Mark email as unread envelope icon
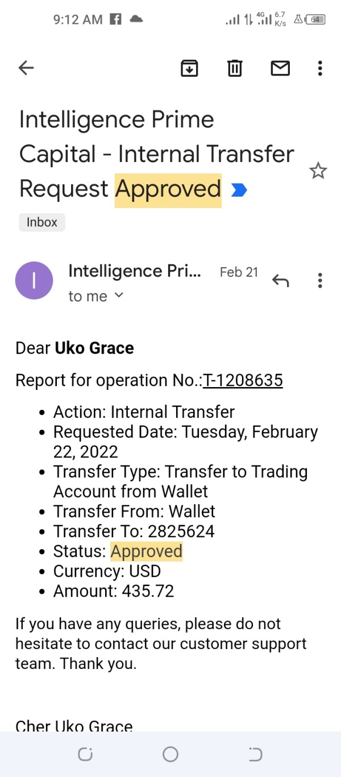 pyautogui.click(x=280, y=69)
